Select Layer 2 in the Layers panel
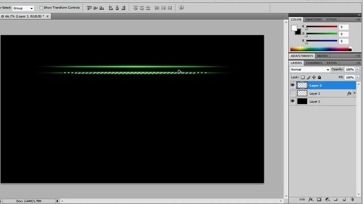This screenshot has width=363, height=204. click(323, 93)
